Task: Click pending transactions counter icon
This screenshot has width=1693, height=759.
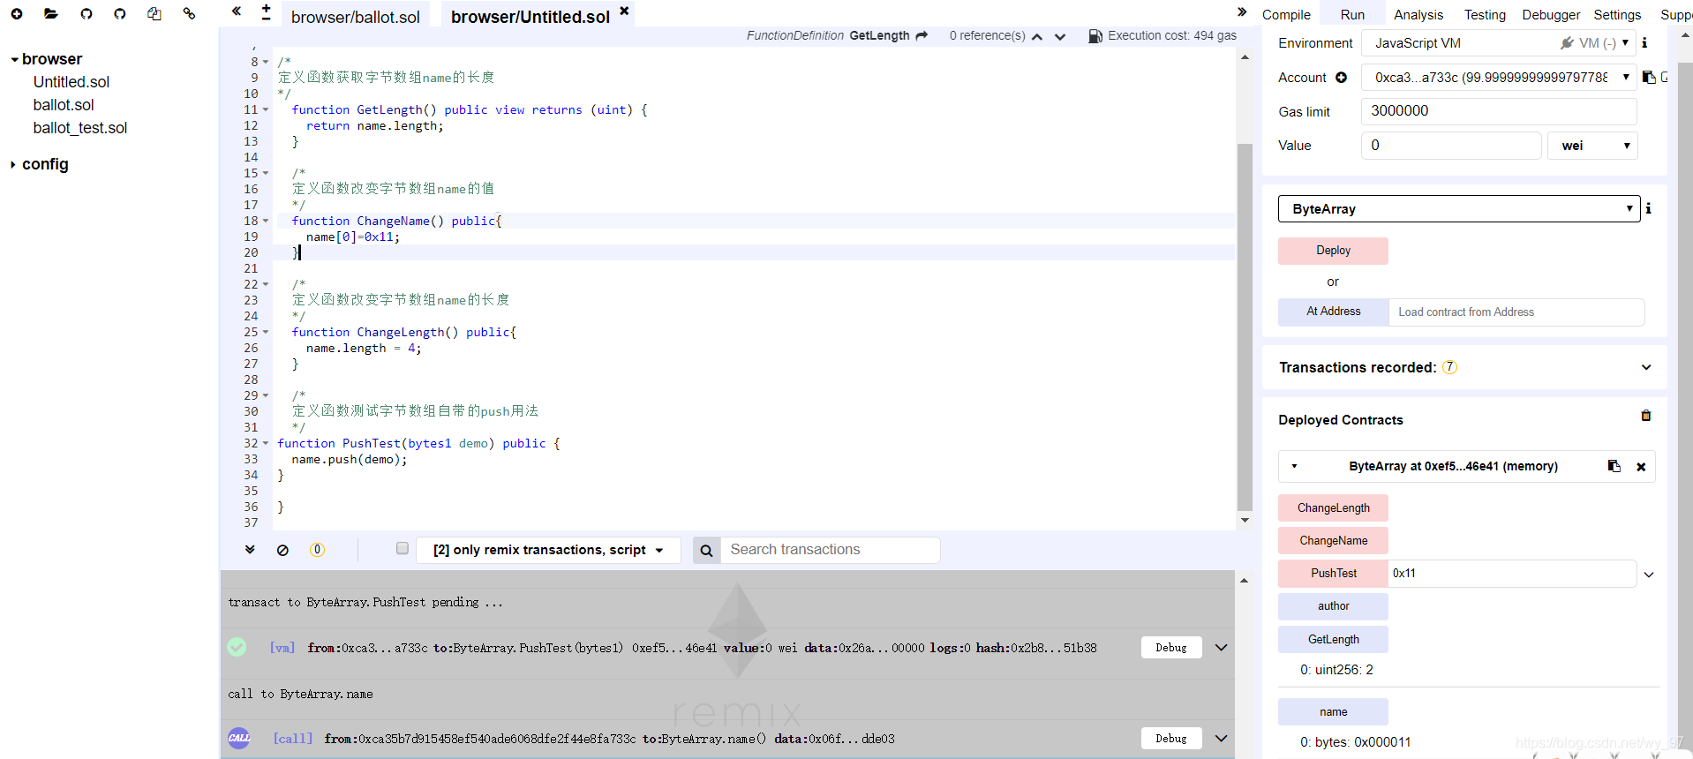Action: (317, 549)
